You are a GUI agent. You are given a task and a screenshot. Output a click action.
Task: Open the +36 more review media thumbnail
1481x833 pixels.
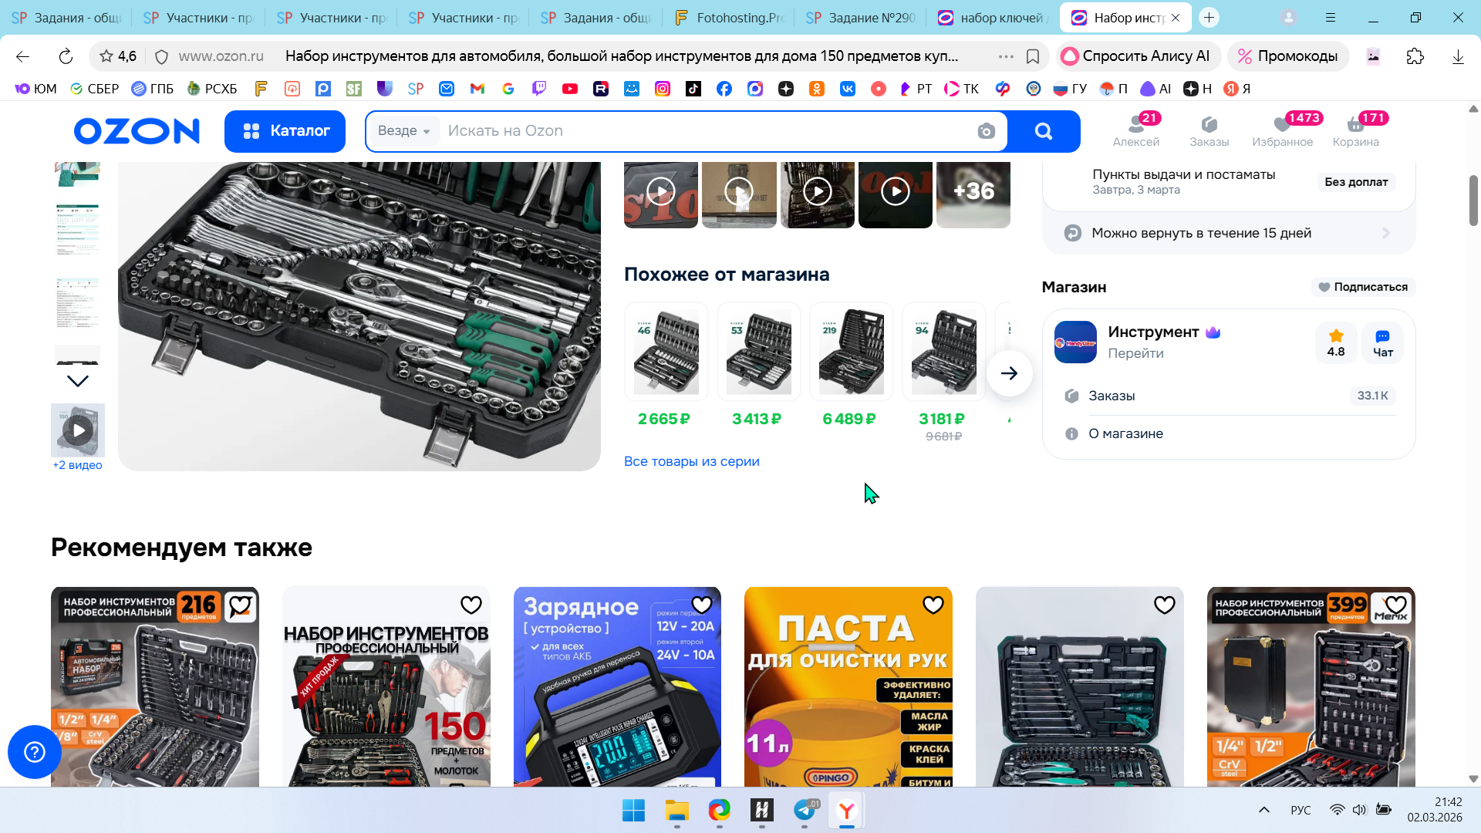(973, 191)
